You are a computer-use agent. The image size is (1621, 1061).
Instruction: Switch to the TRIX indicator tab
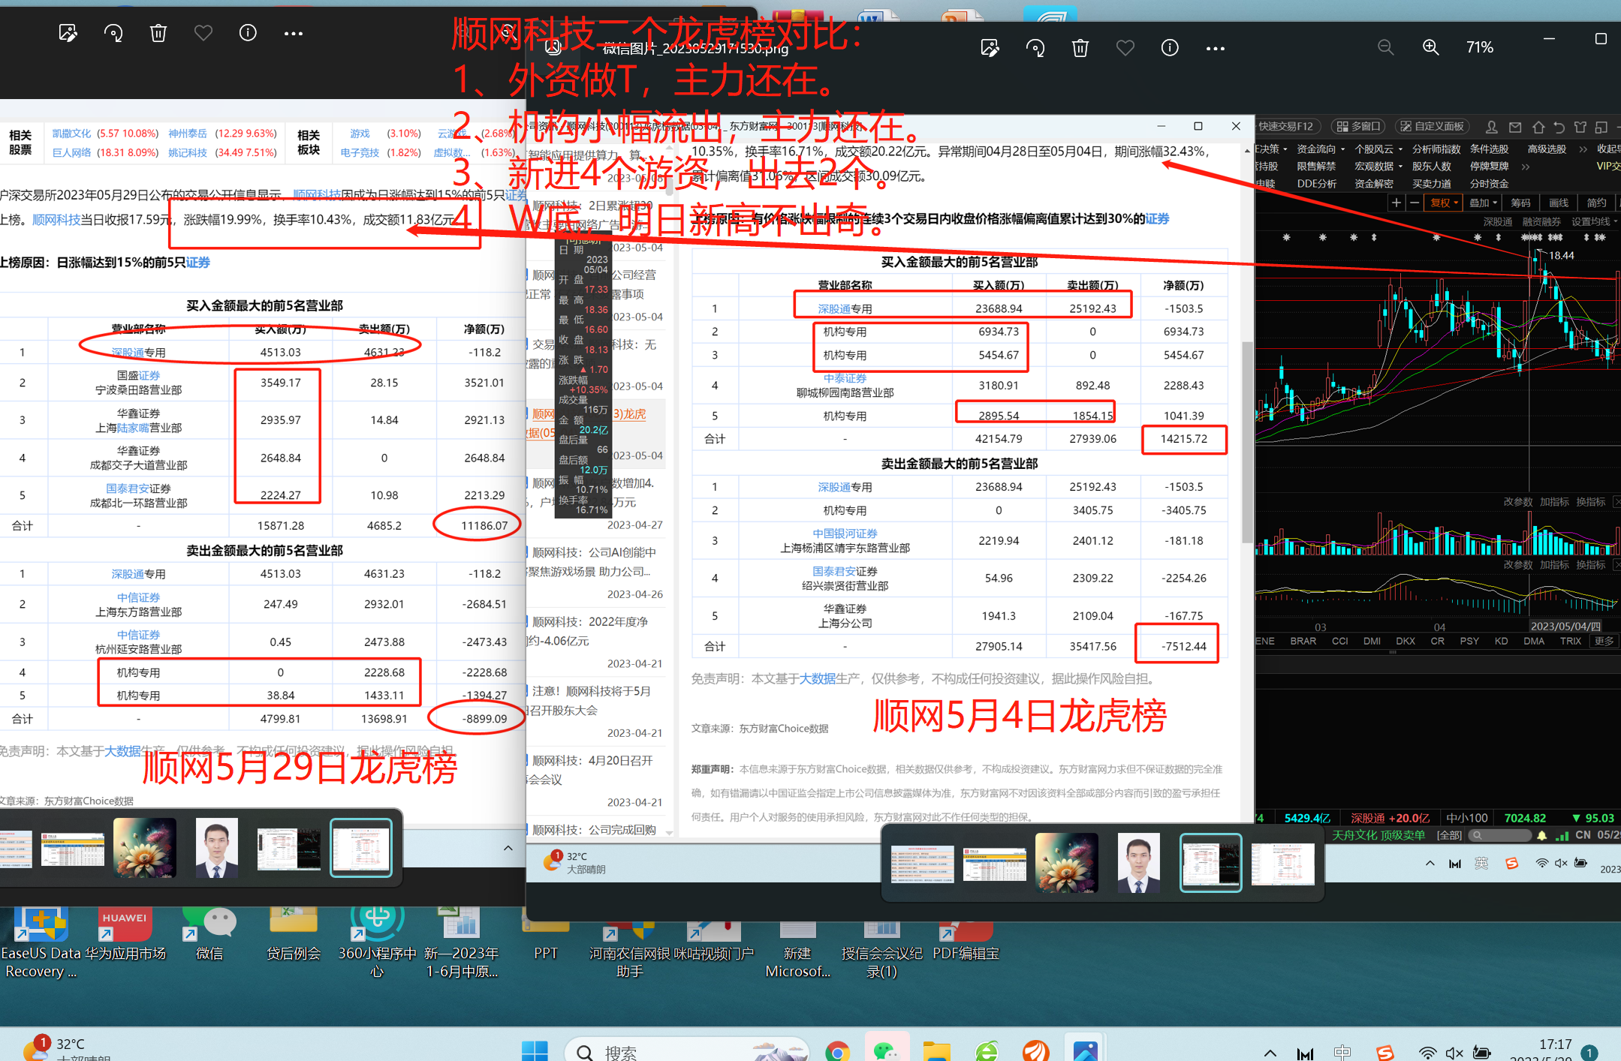pyautogui.click(x=1570, y=641)
